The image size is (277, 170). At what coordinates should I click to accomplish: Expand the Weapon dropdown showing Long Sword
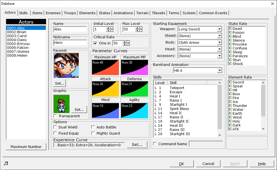[x=219, y=29]
